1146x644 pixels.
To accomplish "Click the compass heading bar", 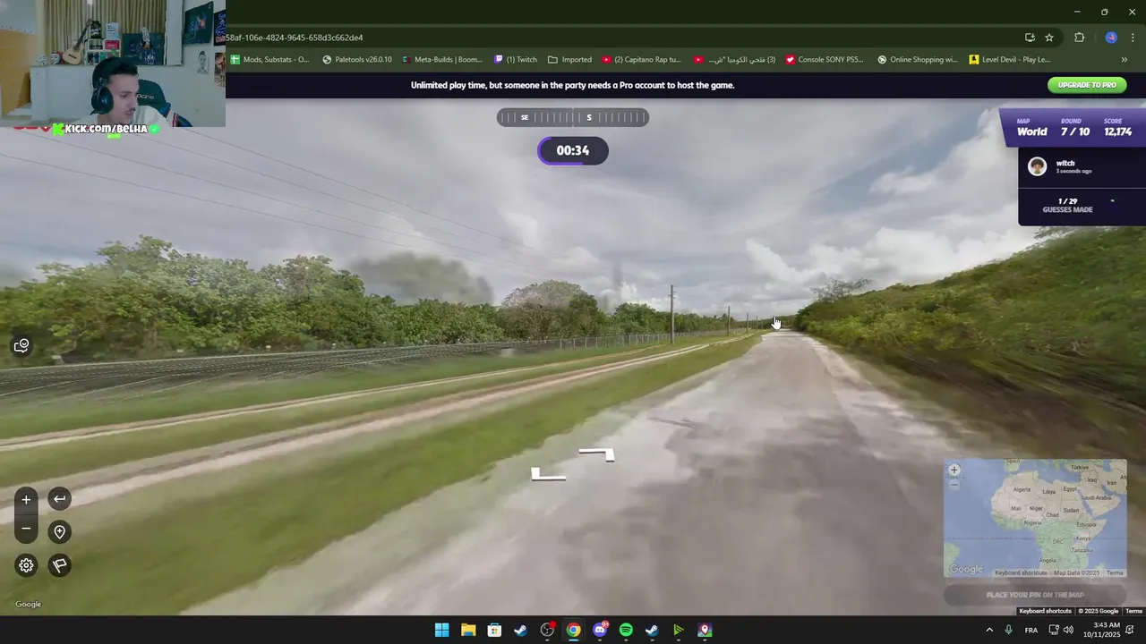I will tap(573, 117).
